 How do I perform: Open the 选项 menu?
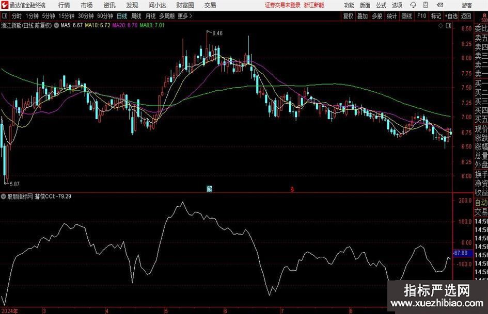tap(397, 5)
